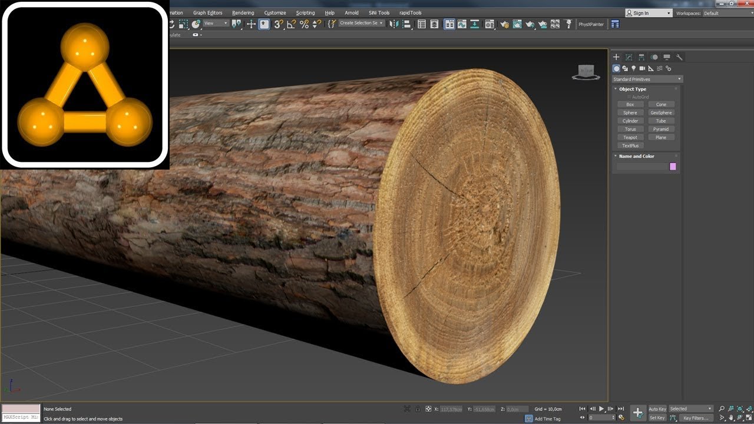The height and width of the screenshot is (424, 754).
Task: Open the Layer Explorer icon
Action: tap(434, 24)
